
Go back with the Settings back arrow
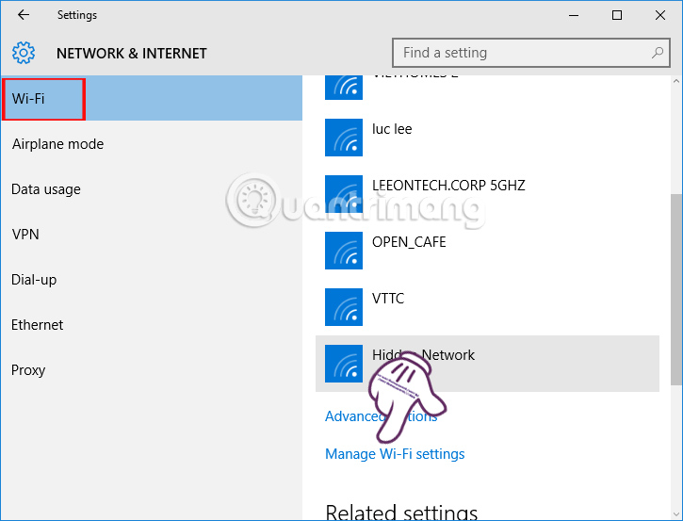pos(24,15)
